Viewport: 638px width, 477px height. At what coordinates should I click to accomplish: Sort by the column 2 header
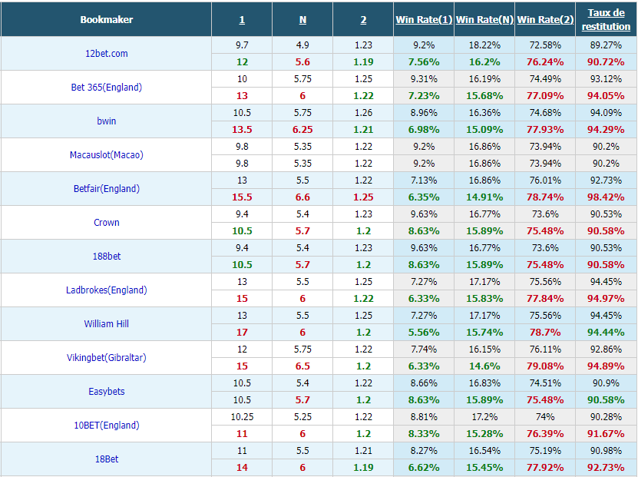[363, 19]
